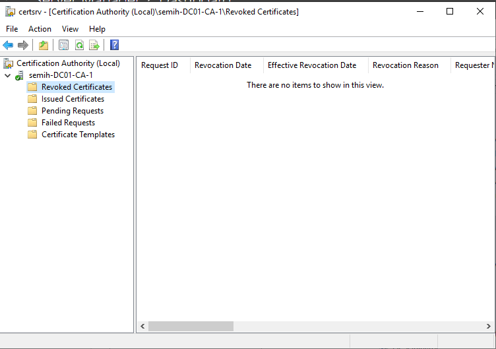This screenshot has width=496, height=349.
Task: Select Issued Certificates folder
Action: 73,99
